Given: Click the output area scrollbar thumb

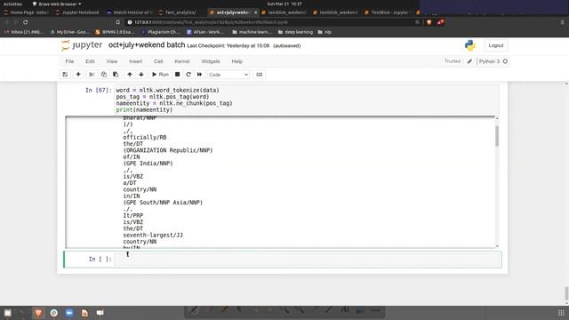Looking at the screenshot, I should click(x=497, y=136).
